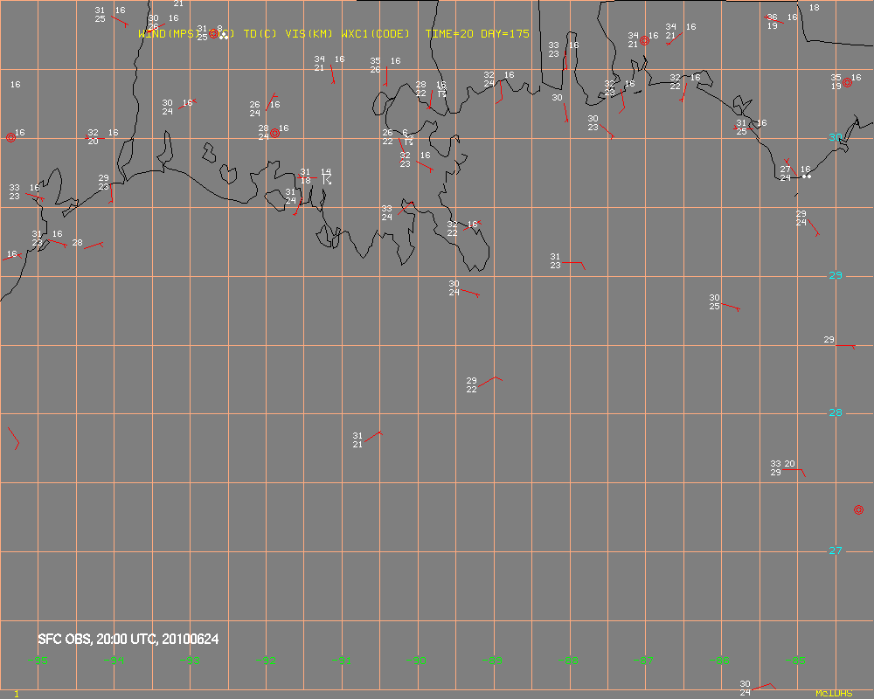Click the cyan 27 latitude label
874x699 pixels.
tap(836, 550)
